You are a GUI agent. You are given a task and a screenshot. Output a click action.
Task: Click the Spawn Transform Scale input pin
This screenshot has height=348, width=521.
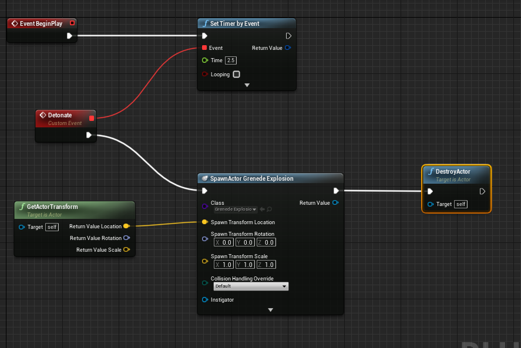(x=205, y=261)
